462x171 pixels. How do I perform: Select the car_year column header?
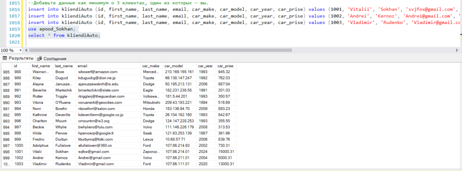[x=206, y=66]
